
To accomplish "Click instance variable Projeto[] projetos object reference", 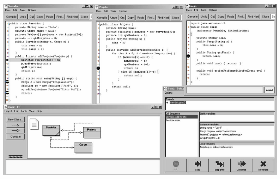I will [x=221, y=135].
